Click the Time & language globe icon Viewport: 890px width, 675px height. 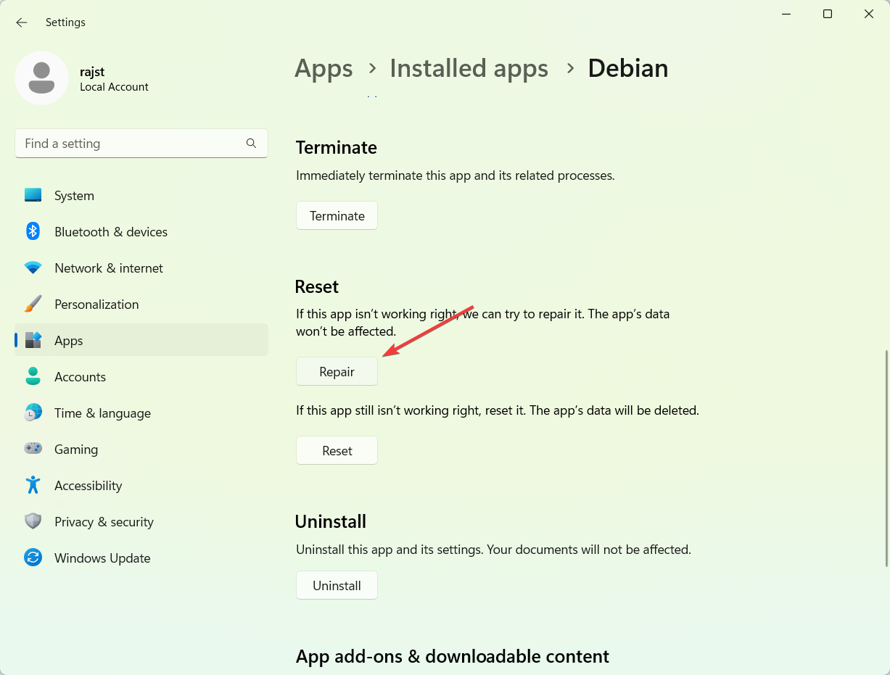[33, 413]
